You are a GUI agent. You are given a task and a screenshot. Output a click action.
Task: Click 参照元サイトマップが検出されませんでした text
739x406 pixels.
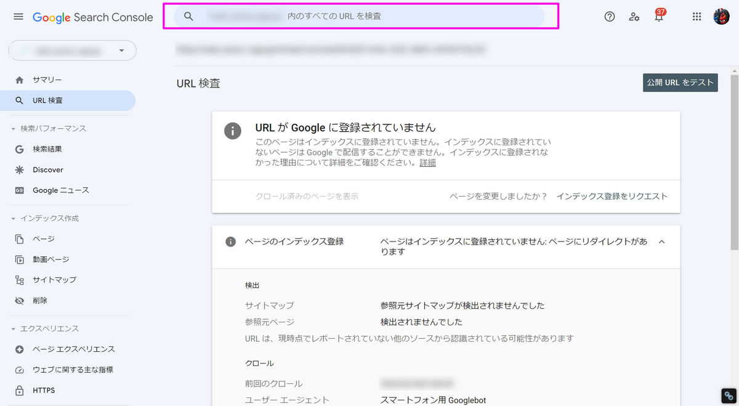[462, 306]
